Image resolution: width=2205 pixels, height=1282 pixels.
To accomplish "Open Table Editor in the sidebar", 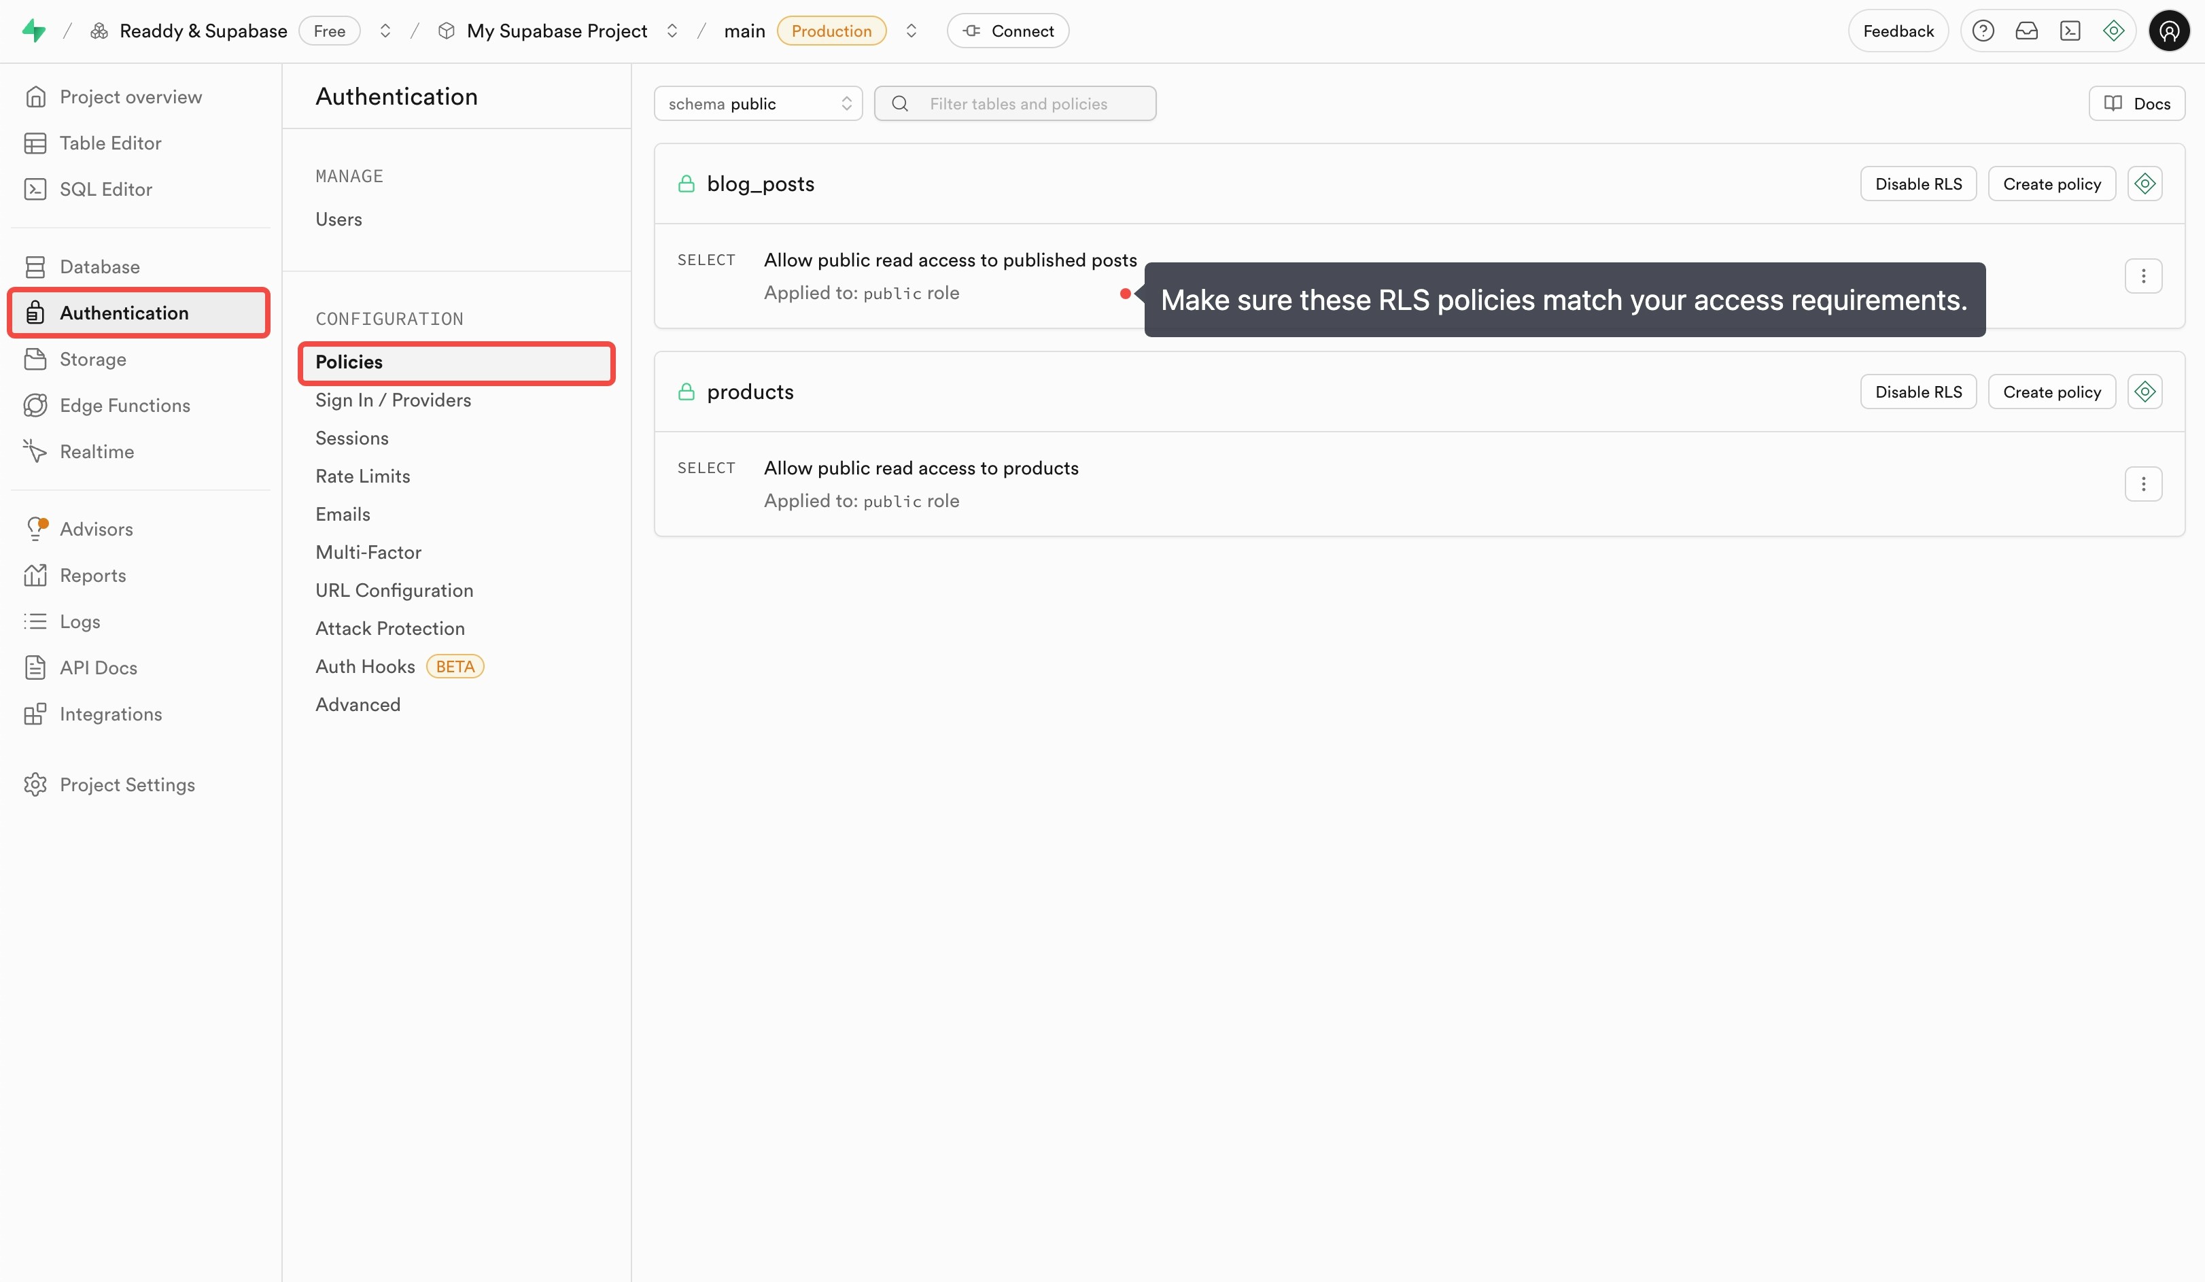I will coord(110,143).
